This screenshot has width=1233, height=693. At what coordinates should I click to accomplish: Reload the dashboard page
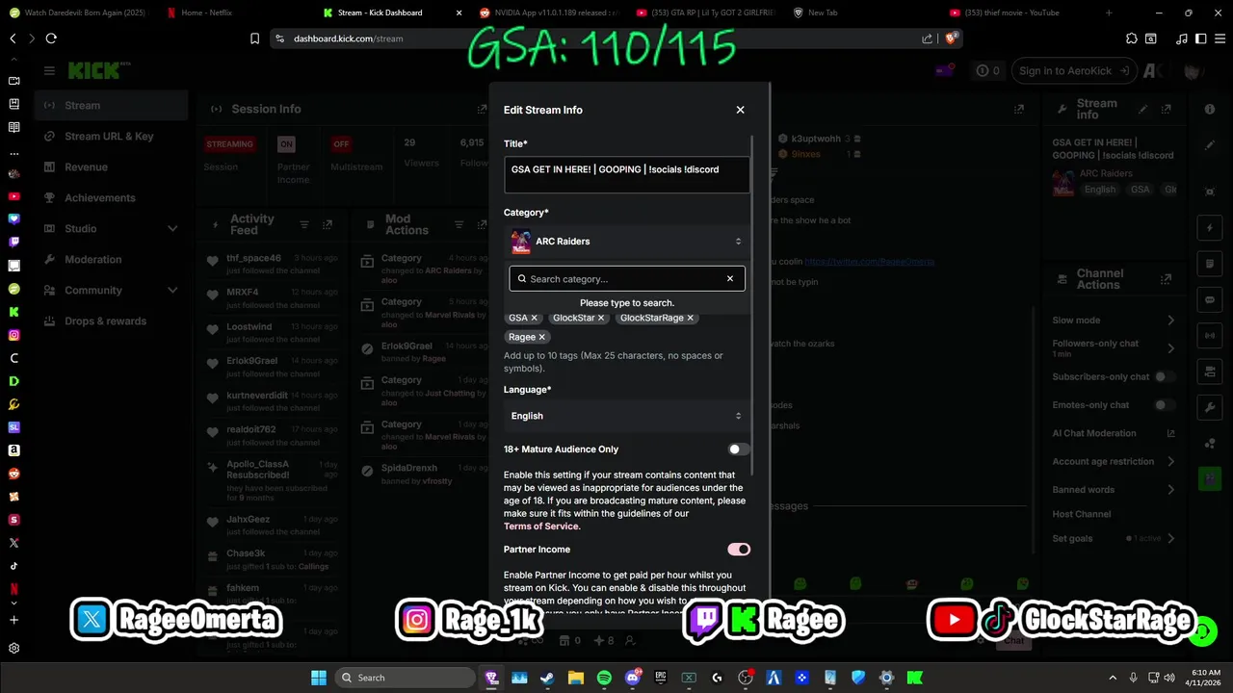pyautogui.click(x=51, y=38)
